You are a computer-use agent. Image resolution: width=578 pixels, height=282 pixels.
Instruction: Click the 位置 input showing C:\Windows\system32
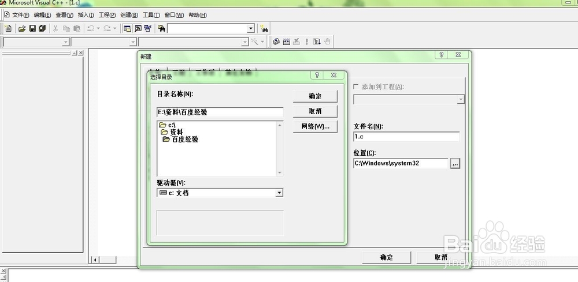[x=401, y=163]
